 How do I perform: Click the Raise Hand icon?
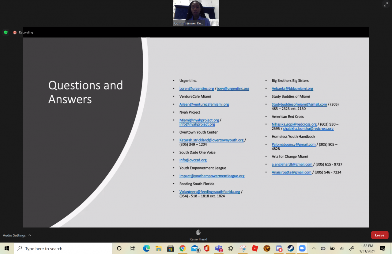198,232
